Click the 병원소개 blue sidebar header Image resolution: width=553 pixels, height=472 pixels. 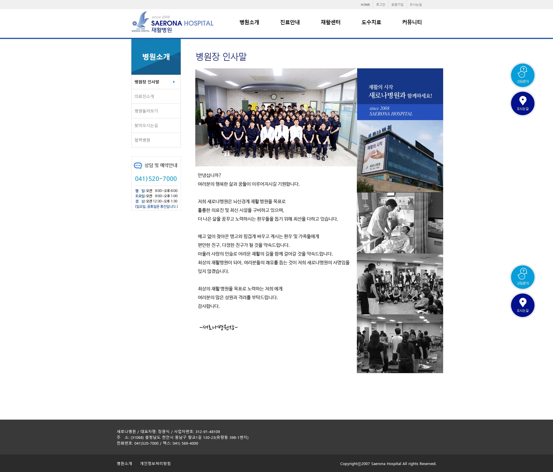coord(156,57)
